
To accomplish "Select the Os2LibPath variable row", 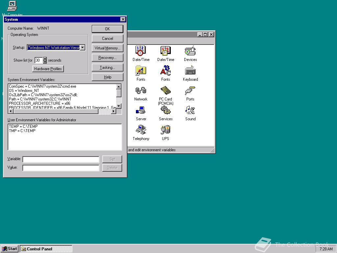I will tap(62, 95).
